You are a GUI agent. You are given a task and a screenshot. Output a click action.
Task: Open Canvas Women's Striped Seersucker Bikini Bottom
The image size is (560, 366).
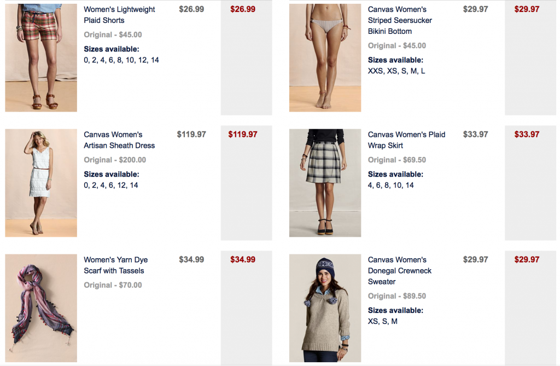pos(400,20)
